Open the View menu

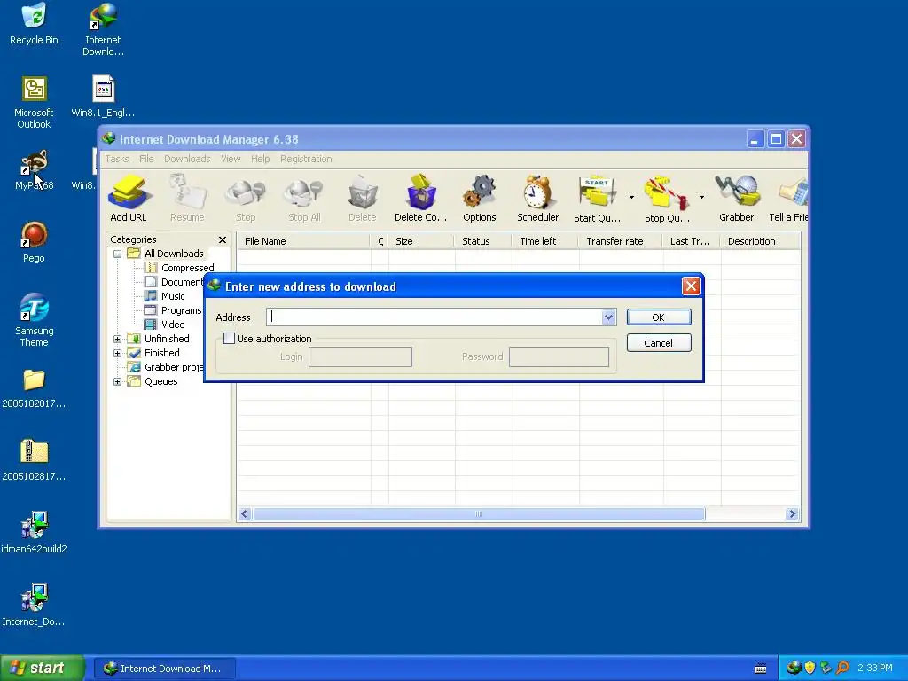click(231, 159)
